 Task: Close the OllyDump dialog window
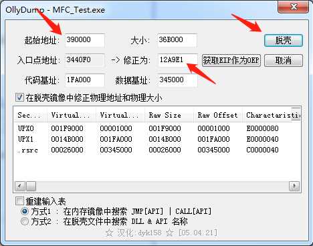coord(294,7)
